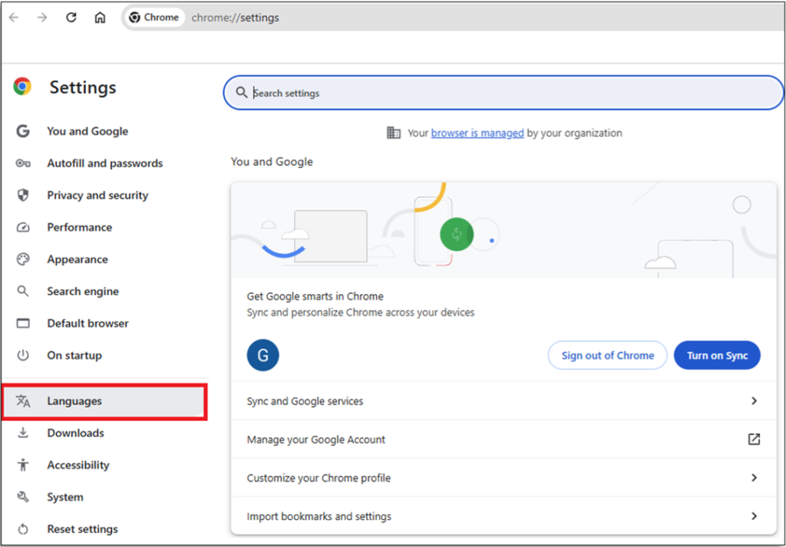786x547 pixels.
Task: Expand Import bookmarks and settings arrow
Action: 754,516
